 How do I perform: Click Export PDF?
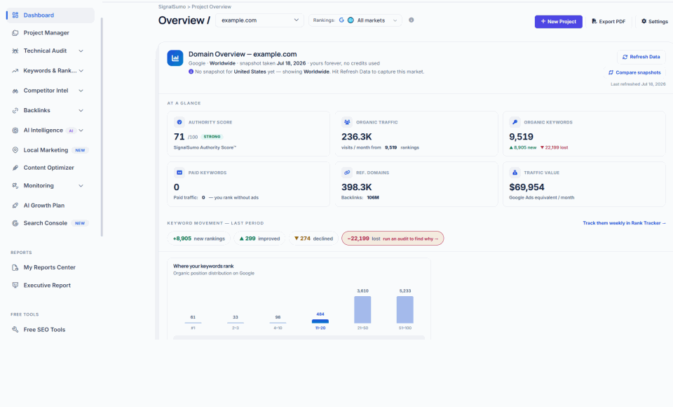click(x=609, y=22)
